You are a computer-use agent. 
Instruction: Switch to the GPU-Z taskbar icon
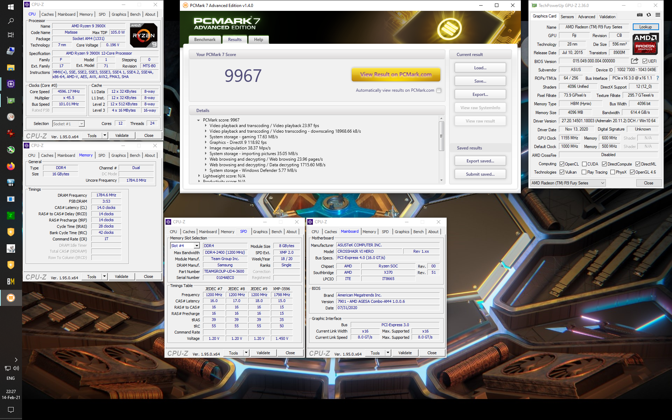coord(11,100)
